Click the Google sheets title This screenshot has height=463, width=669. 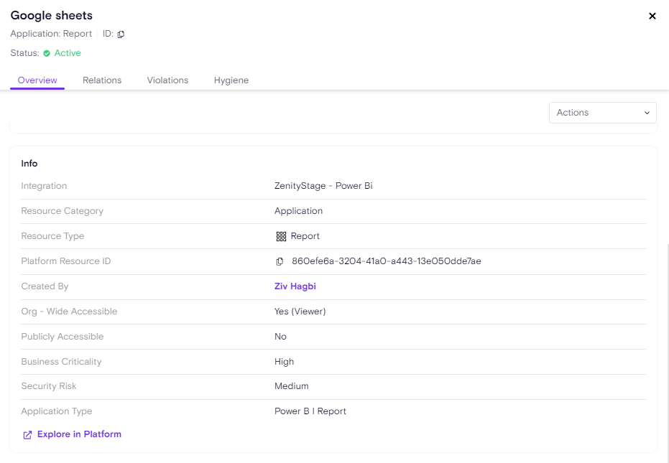(51, 16)
